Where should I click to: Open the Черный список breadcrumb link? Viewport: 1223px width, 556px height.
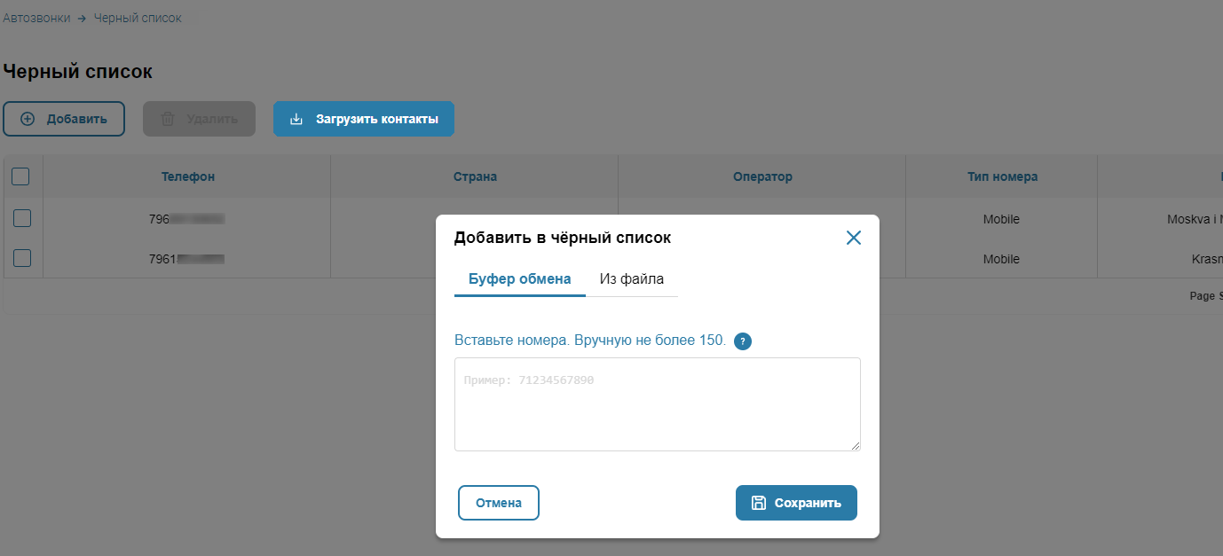pos(138,18)
